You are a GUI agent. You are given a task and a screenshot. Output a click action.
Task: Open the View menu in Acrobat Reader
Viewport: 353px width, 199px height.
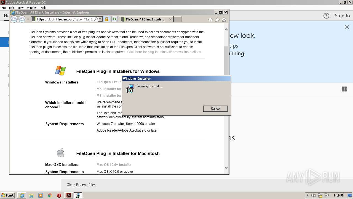[x=20, y=8]
